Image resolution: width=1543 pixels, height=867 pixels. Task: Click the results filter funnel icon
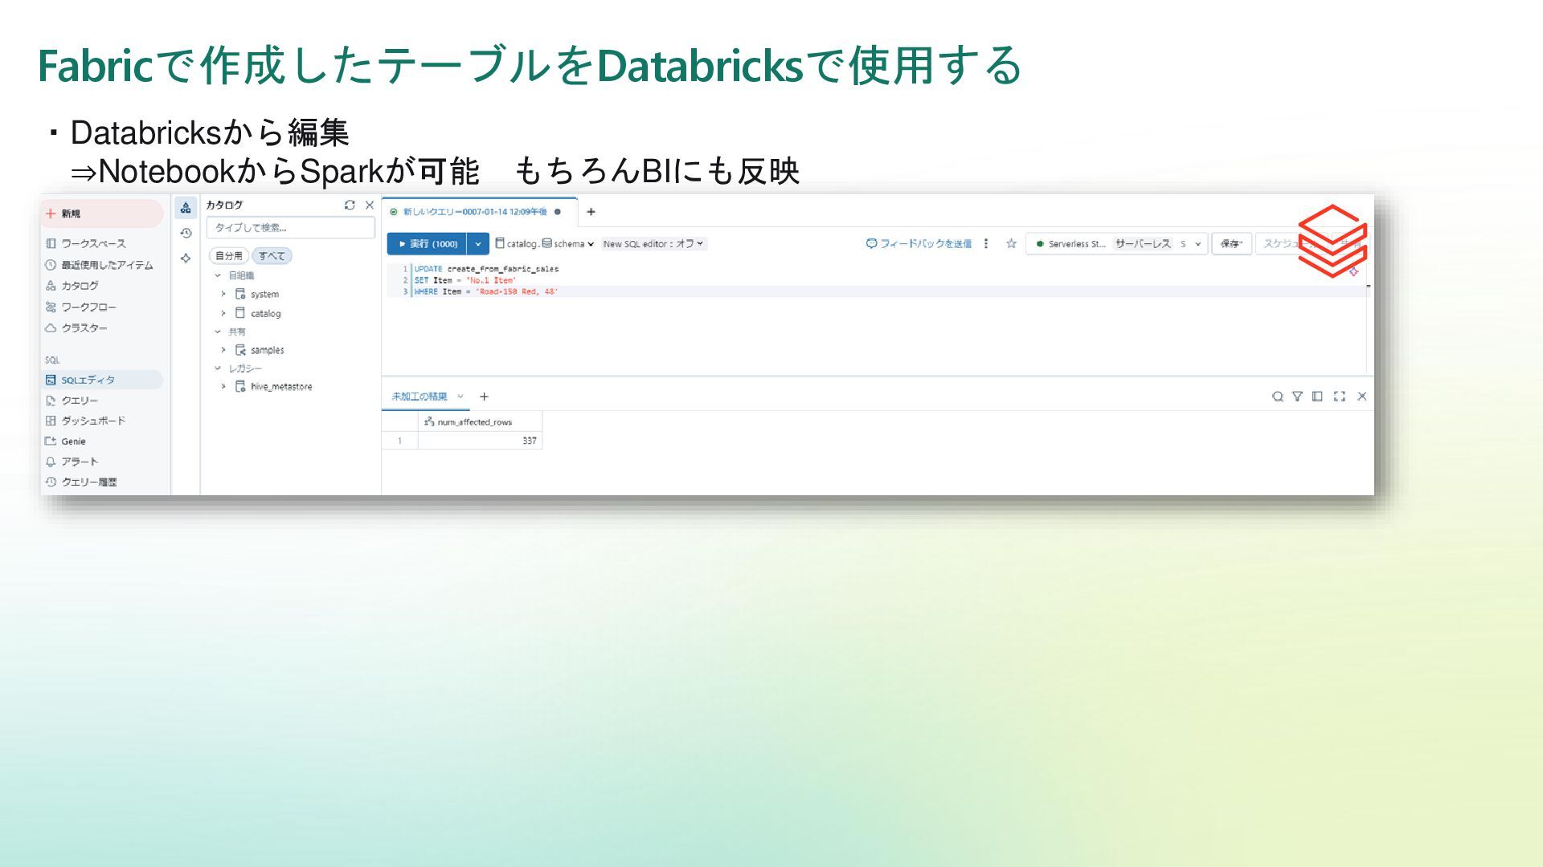(x=1297, y=397)
